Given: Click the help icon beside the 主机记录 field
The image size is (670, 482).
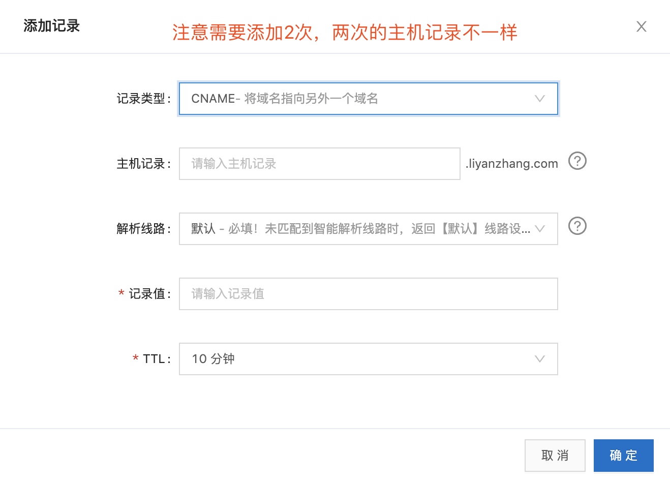Looking at the screenshot, I should [x=577, y=161].
